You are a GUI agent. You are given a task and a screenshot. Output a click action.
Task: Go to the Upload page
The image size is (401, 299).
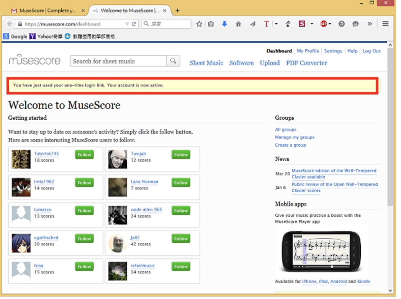(x=270, y=63)
